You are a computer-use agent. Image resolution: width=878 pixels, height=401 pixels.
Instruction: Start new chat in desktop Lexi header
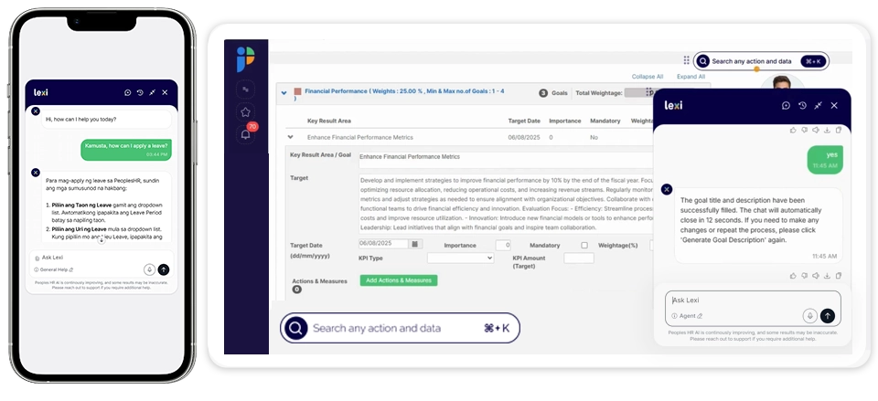click(785, 106)
